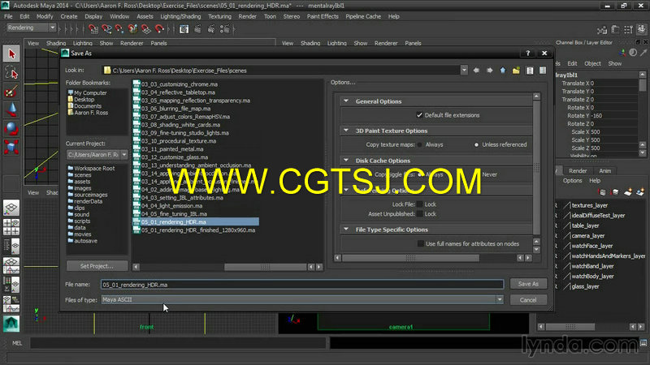Open the Look in path dropdown
The height and width of the screenshot is (365, 650).
pos(464,71)
